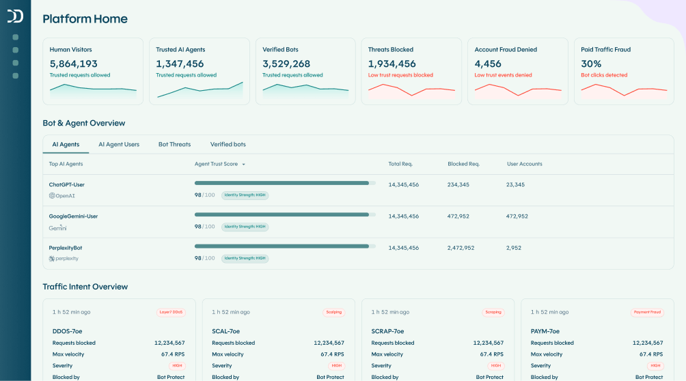Select the GoogleGemini-User agent row name

pos(74,216)
